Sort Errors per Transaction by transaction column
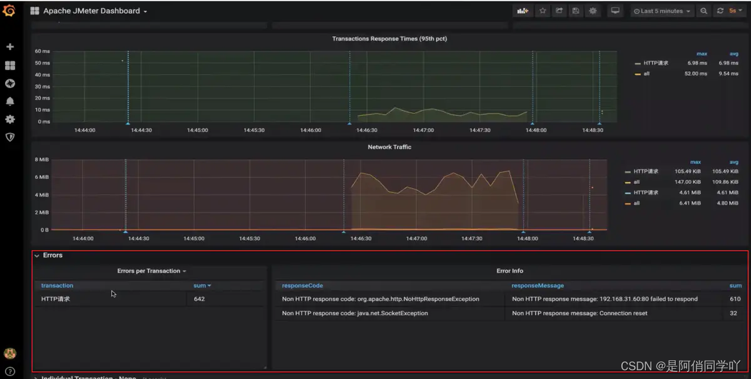The height and width of the screenshot is (379, 751). point(57,286)
